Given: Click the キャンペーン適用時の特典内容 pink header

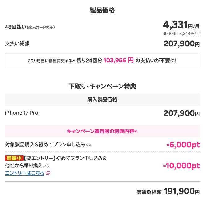Looking at the screenshot, I should pos(102,131).
